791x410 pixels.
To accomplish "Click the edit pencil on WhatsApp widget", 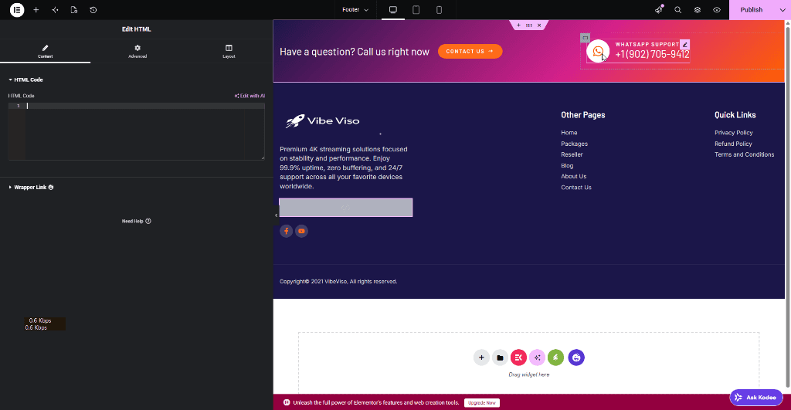I will click(x=684, y=44).
